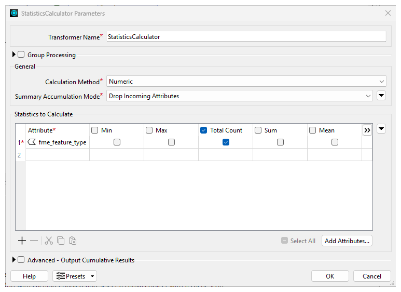Click the Attribute column header

tap(58, 130)
